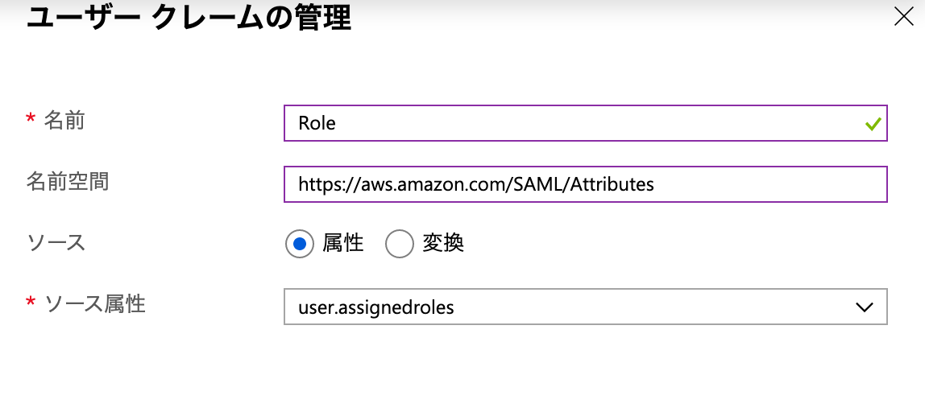Close the ユーザー クレームの管理 panel
Viewport: 925px width, 412px height.
[904, 17]
